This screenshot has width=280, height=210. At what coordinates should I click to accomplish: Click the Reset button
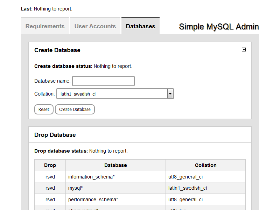(44, 110)
